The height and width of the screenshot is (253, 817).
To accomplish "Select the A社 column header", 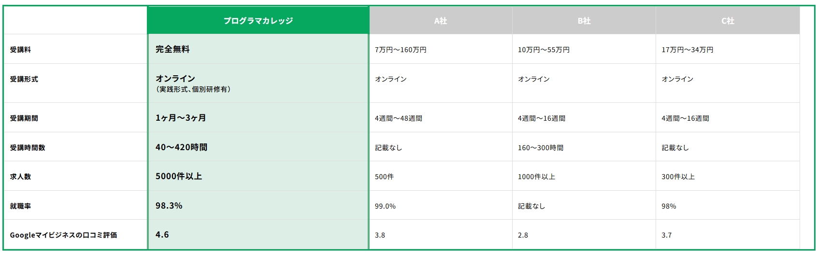I will 440,21.
